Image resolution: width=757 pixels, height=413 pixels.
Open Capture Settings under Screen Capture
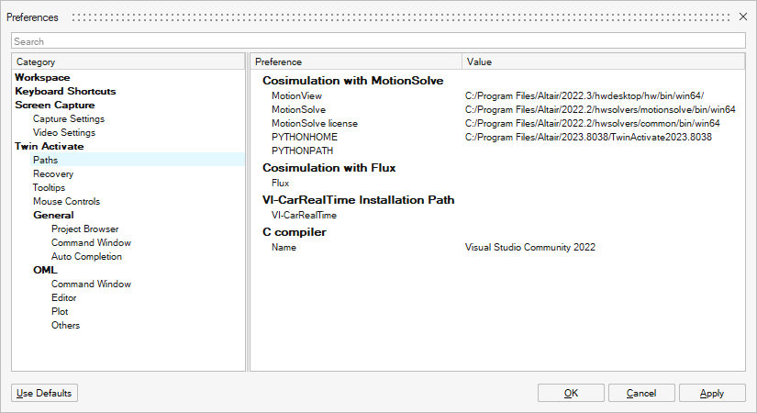point(69,119)
